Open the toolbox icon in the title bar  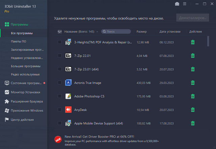[x=177, y=4]
